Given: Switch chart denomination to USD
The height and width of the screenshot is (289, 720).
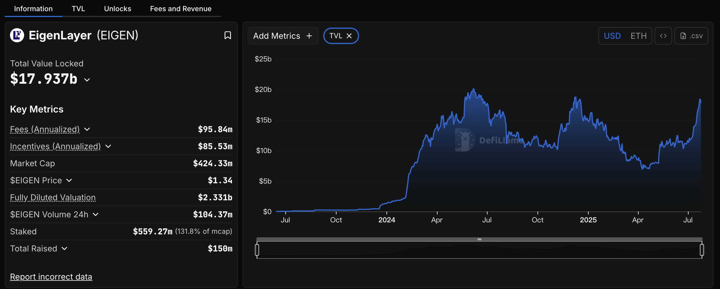Looking at the screenshot, I should coord(612,36).
